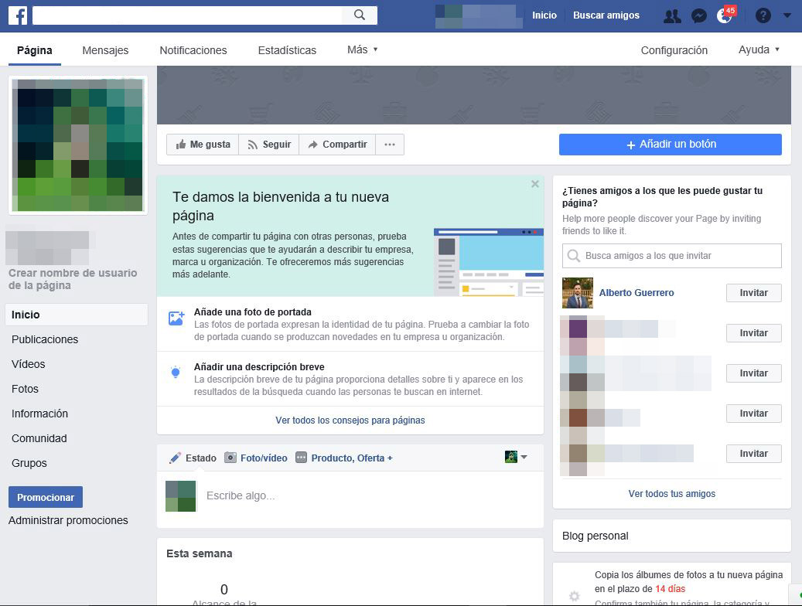Open Vídeos in the sidebar

[28, 364]
